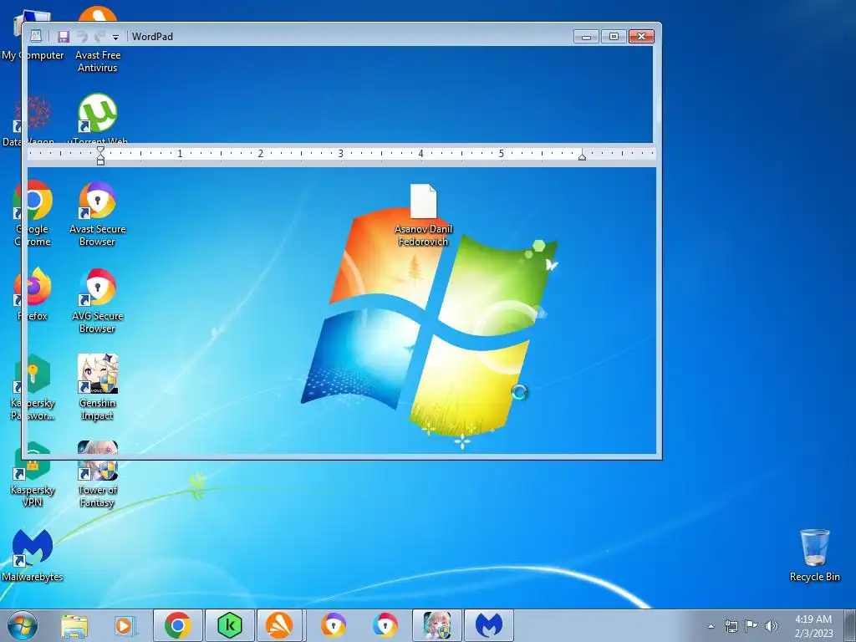Click the first line indent marker on ruler
Screen dimensions: 856x642
[x=100, y=150]
